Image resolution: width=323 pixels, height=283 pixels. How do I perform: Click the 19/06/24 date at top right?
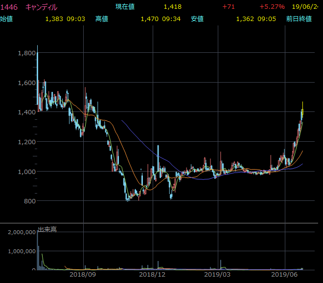click(x=305, y=7)
